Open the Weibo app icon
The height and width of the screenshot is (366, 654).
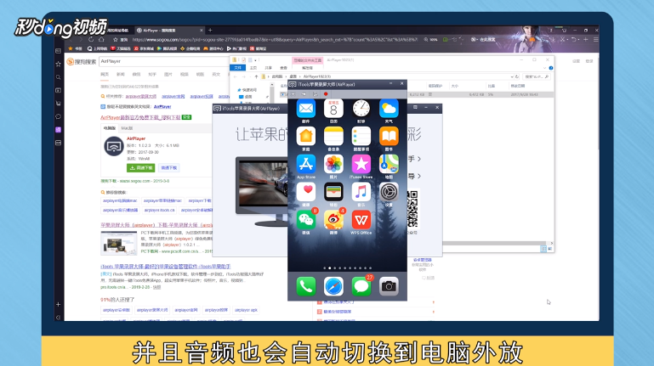[333, 220]
